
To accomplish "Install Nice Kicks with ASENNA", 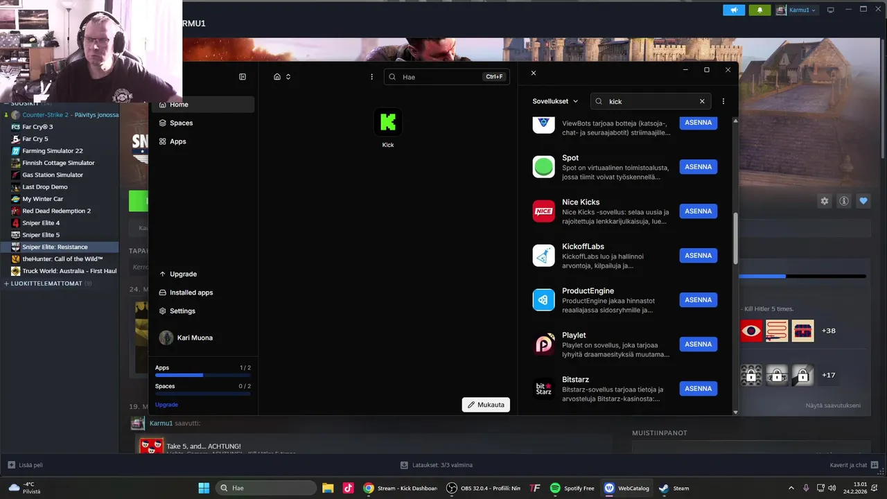I will pyautogui.click(x=699, y=211).
